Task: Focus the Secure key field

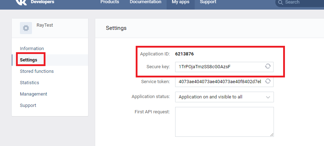Action: [x=224, y=67]
